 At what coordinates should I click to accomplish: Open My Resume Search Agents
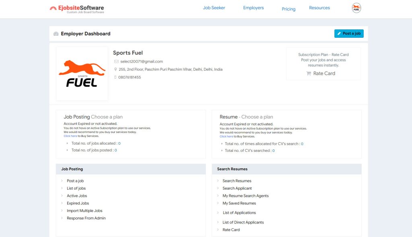click(x=245, y=196)
